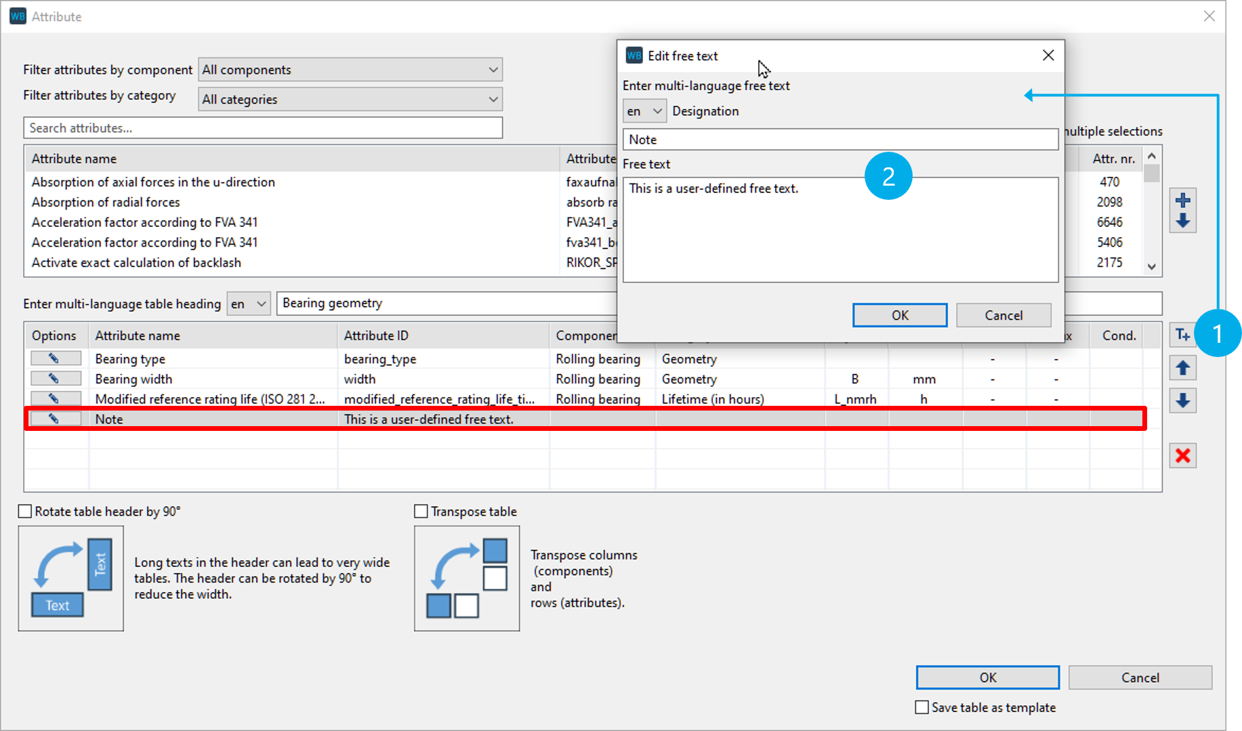
Task: Edit options icon for Bearing width row
Action: (x=55, y=379)
